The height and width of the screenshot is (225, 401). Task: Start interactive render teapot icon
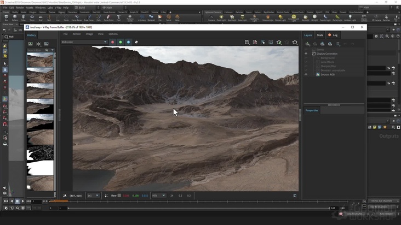tap(279, 42)
